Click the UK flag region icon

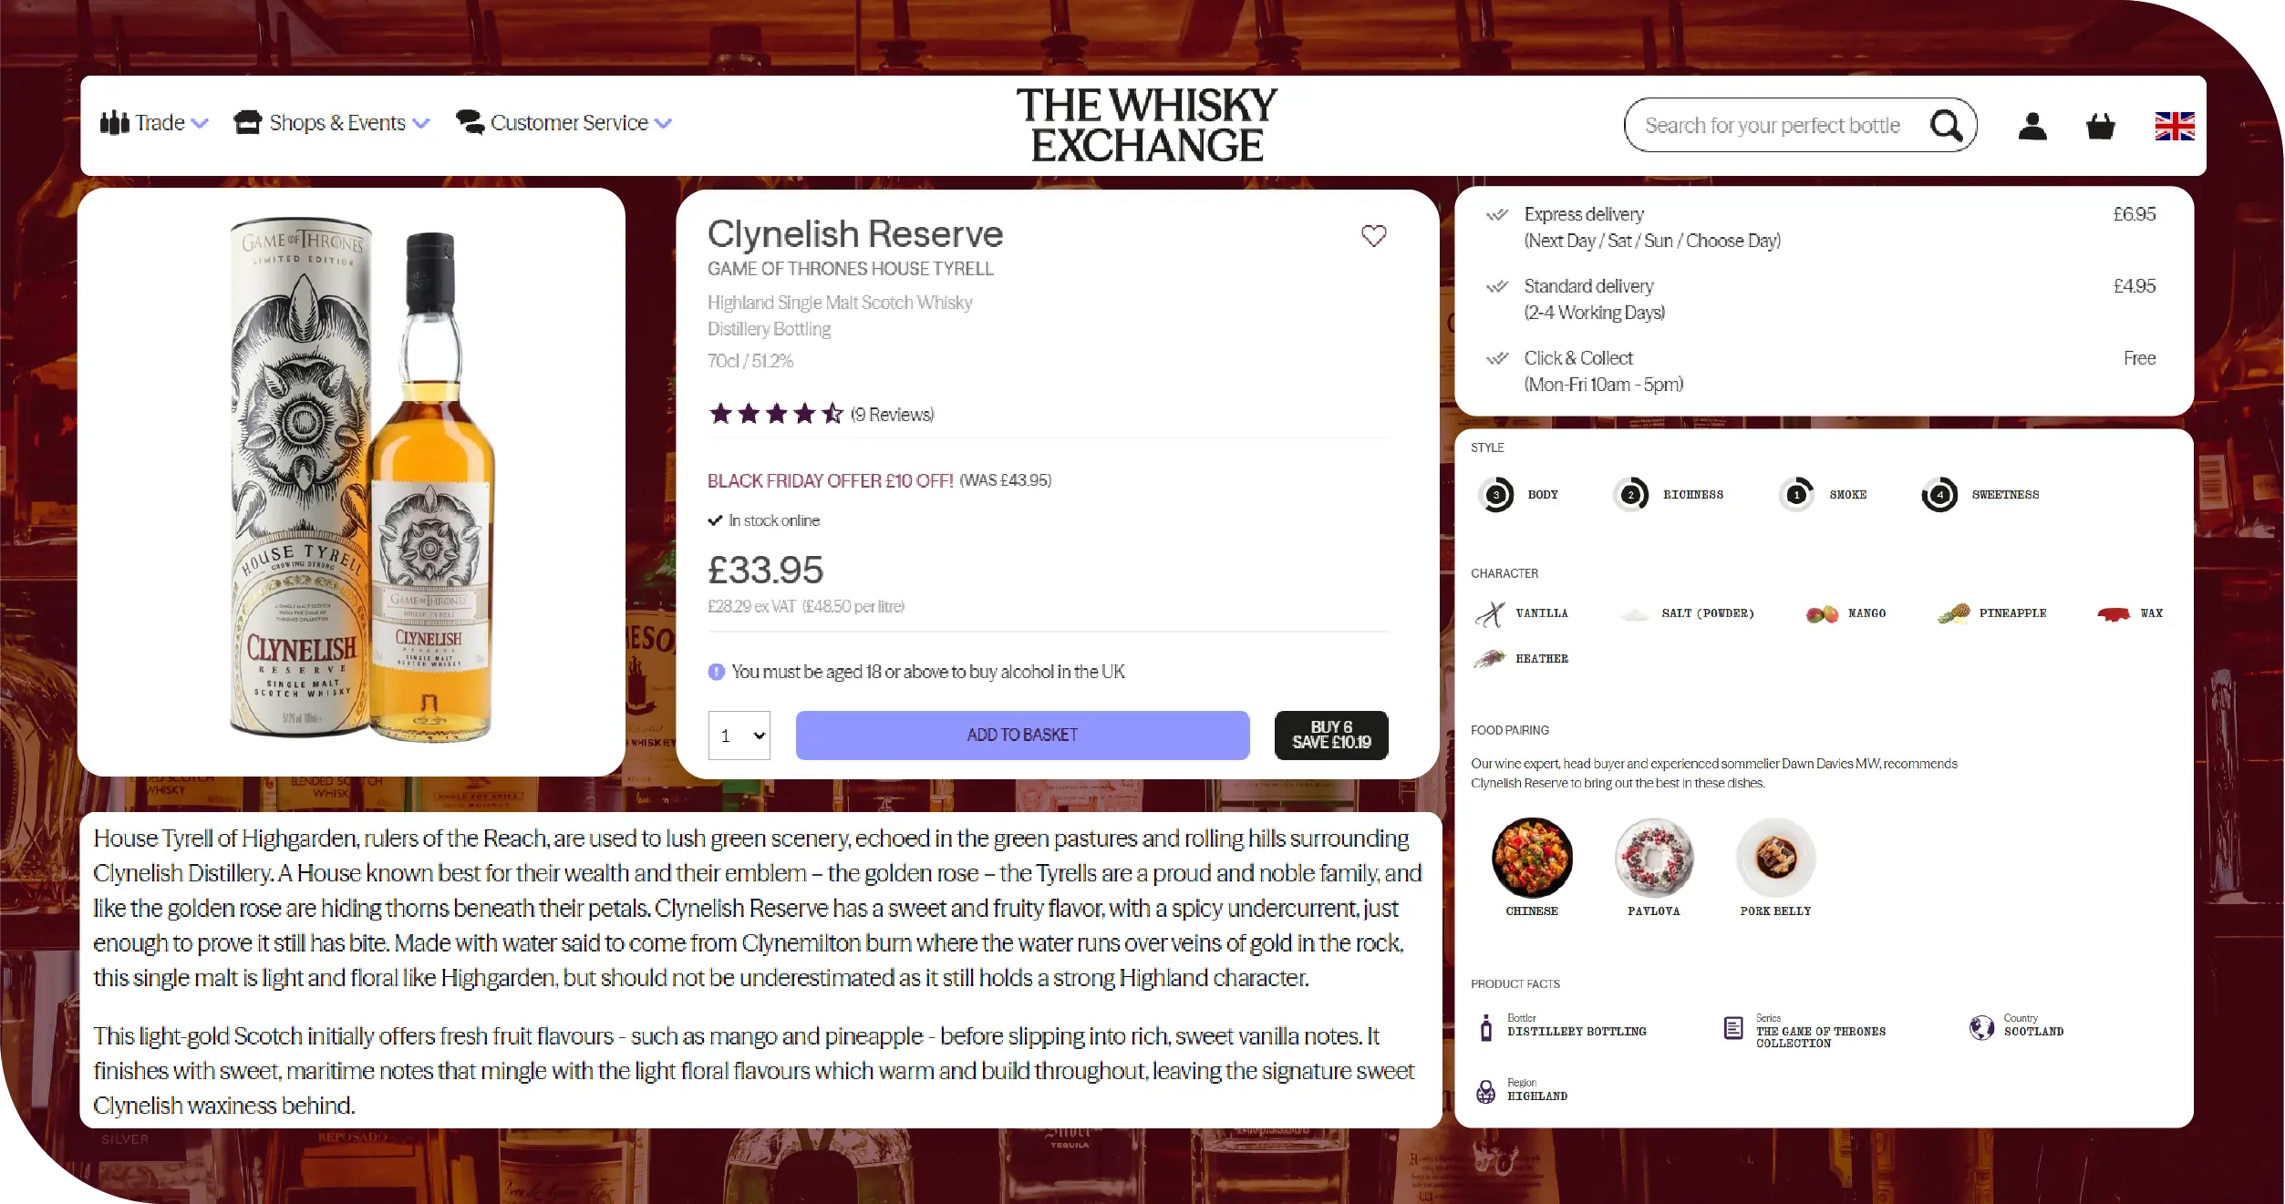2175,126
